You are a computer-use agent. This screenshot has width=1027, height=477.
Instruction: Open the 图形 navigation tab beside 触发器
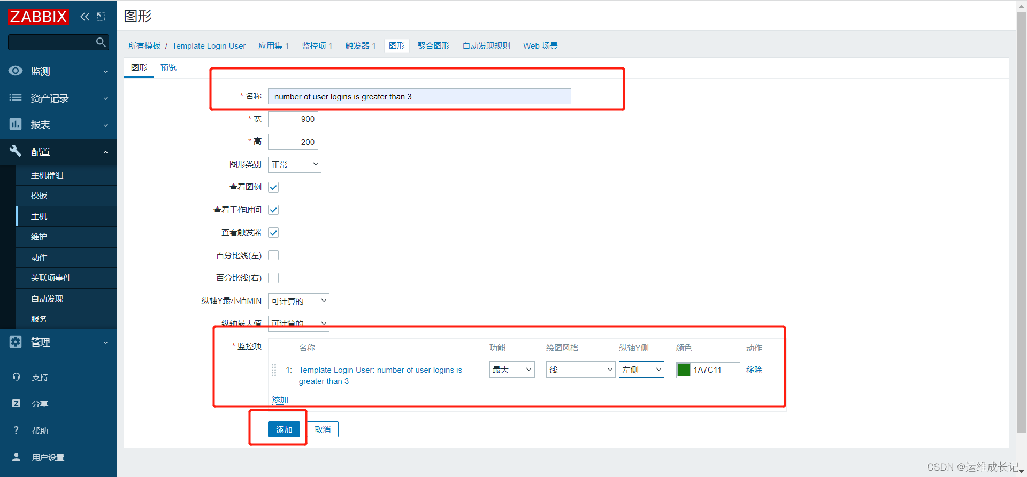tap(397, 45)
